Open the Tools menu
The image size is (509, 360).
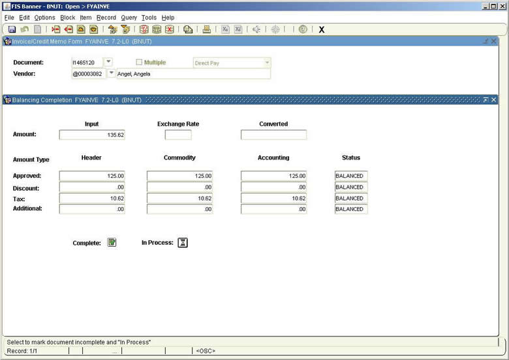click(149, 18)
